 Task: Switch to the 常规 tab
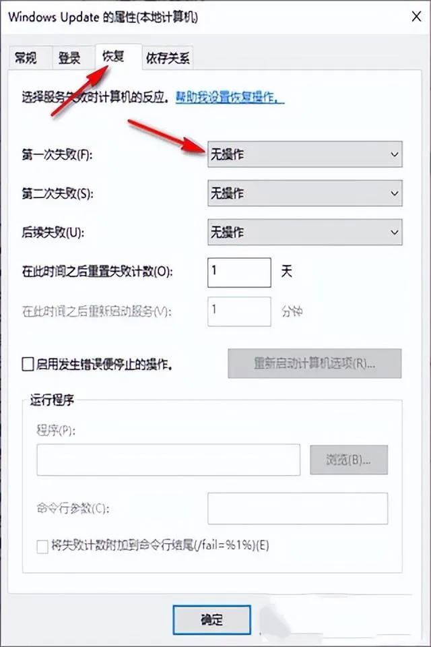[x=25, y=59]
